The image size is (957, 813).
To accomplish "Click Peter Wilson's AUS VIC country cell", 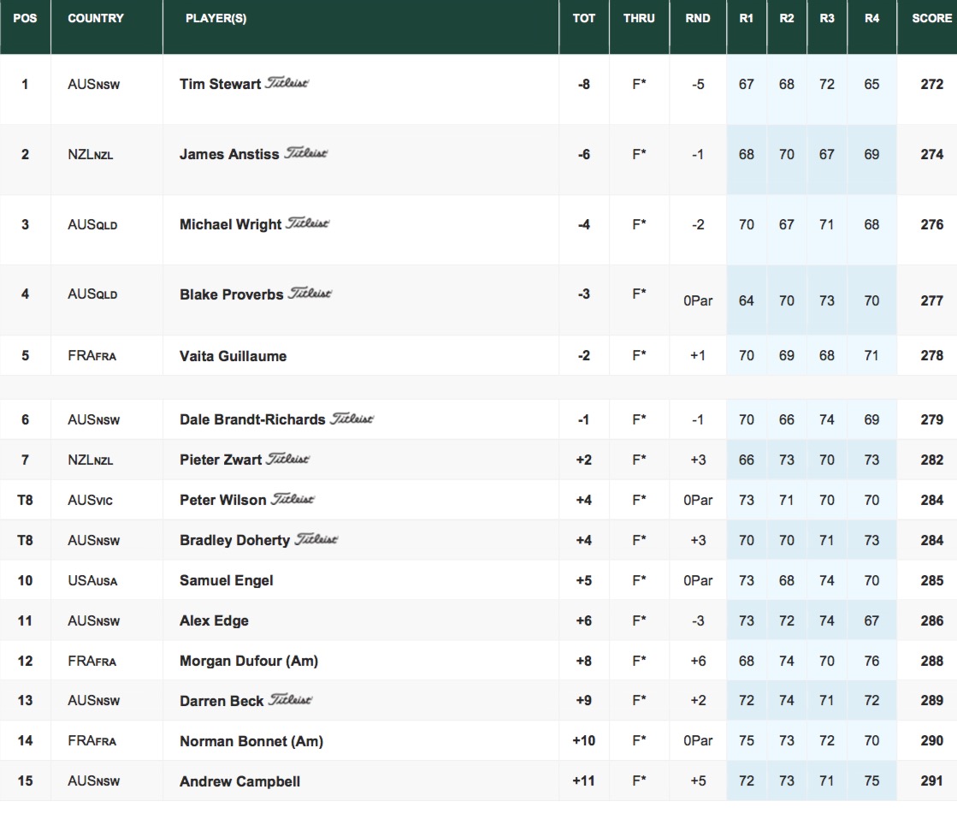I will pos(90,500).
